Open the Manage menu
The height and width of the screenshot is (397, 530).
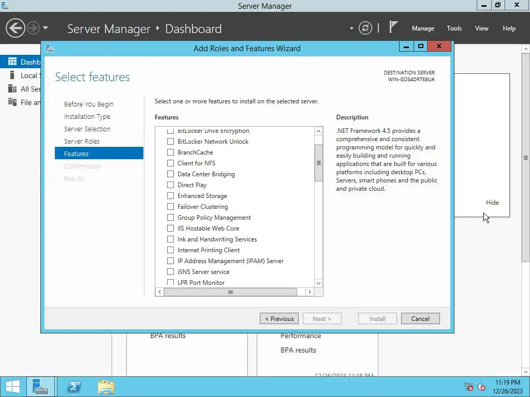tap(423, 28)
